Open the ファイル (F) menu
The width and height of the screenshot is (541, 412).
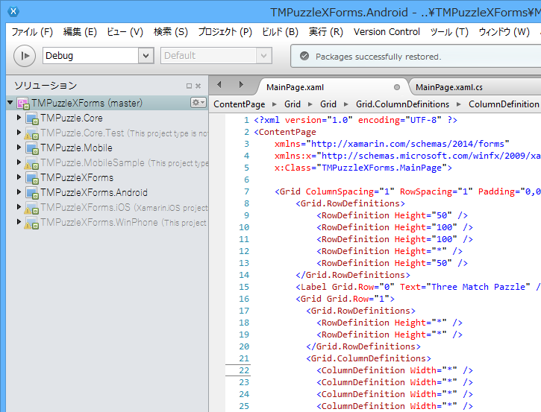pyautogui.click(x=32, y=32)
